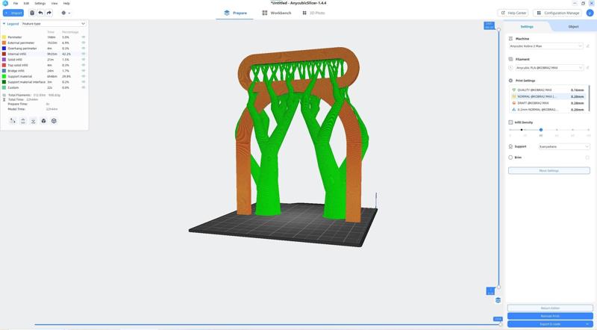Toggle visibility of Top solid infill feature
Screen dimensions: 597x330
[83, 65]
